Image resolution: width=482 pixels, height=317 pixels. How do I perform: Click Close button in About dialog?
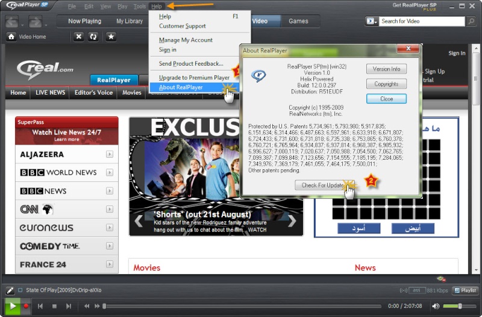pos(386,99)
